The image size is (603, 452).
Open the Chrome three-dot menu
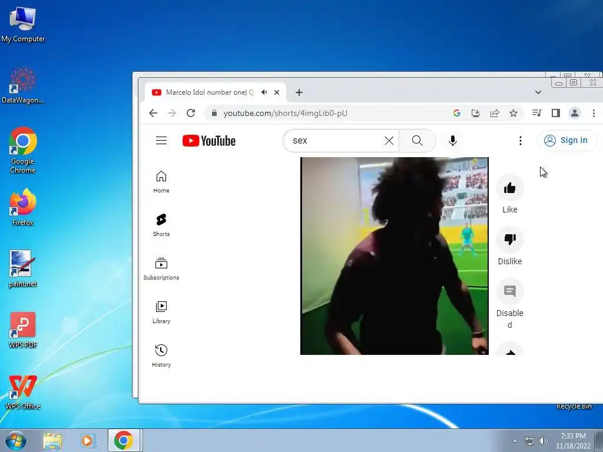pyautogui.click(x=594, y=113)
